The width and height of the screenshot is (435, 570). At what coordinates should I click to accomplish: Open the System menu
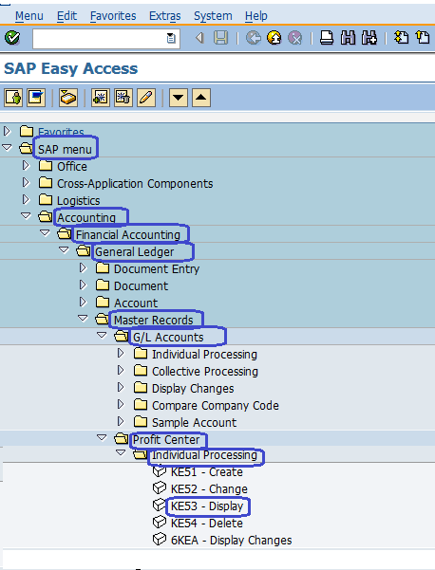213,16
